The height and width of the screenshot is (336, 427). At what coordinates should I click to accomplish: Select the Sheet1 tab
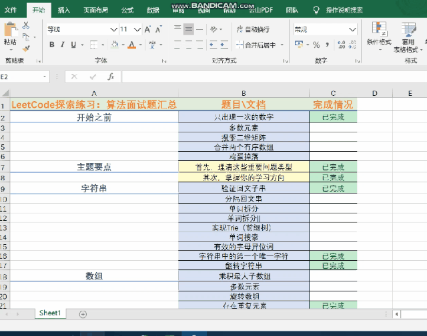point(50,313)
